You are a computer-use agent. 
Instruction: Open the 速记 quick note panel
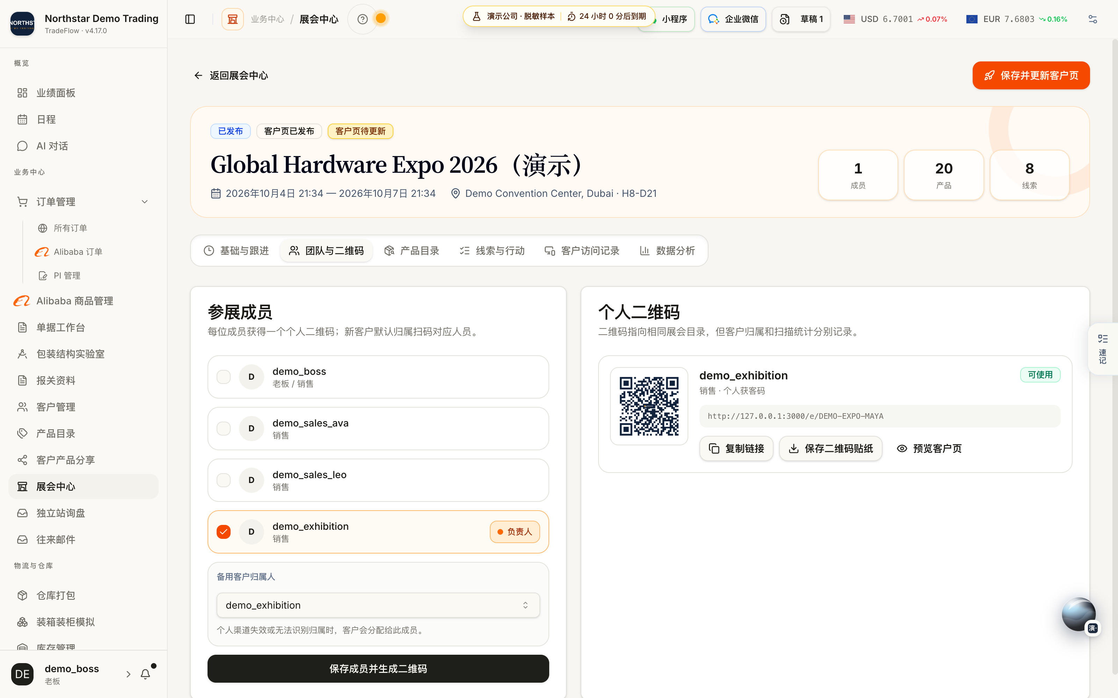click(1103, 349)
